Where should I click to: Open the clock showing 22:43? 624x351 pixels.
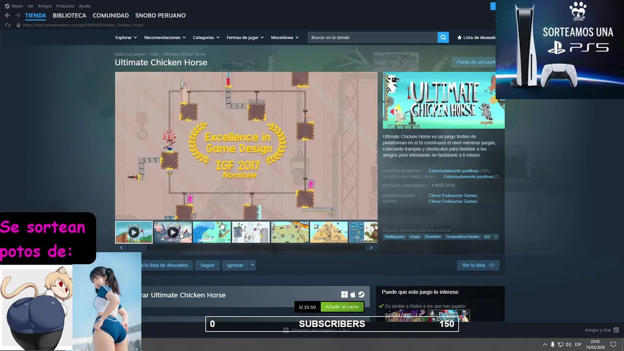click(x=595, y=345)
